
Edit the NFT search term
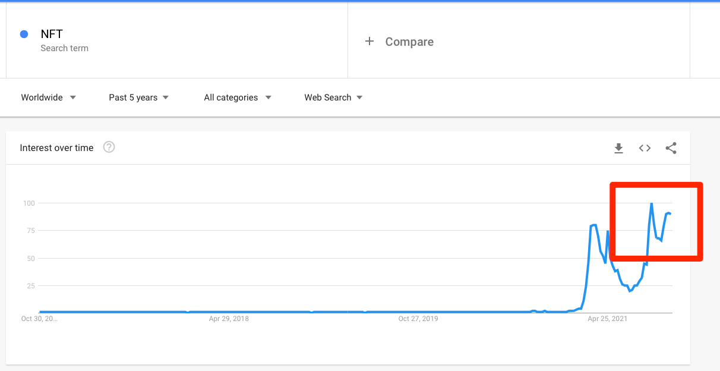(52, 34)
